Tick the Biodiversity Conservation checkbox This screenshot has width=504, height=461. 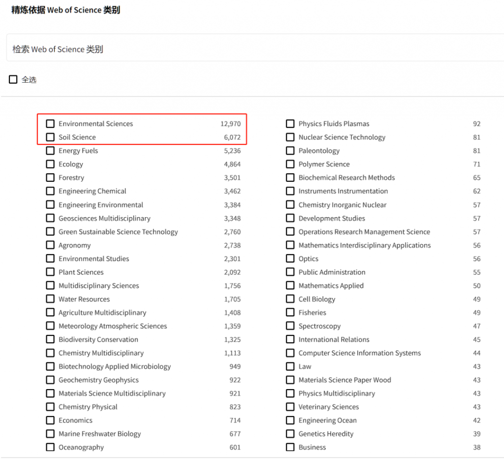pyautogui.click(x=50, y=339)
